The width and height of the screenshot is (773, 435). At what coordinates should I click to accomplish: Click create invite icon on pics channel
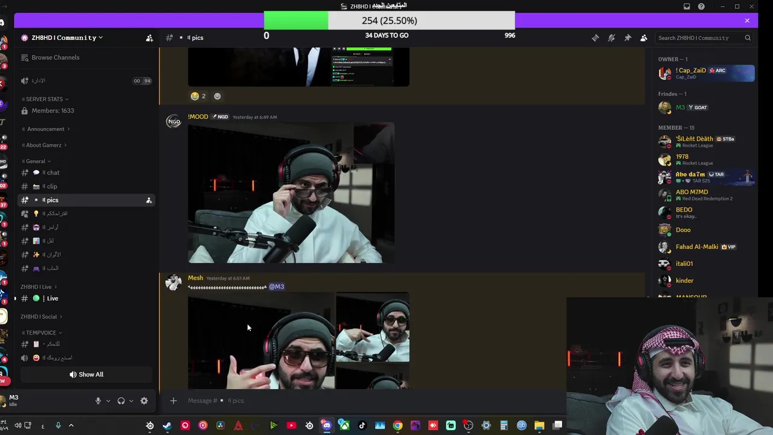click(149, 200)
